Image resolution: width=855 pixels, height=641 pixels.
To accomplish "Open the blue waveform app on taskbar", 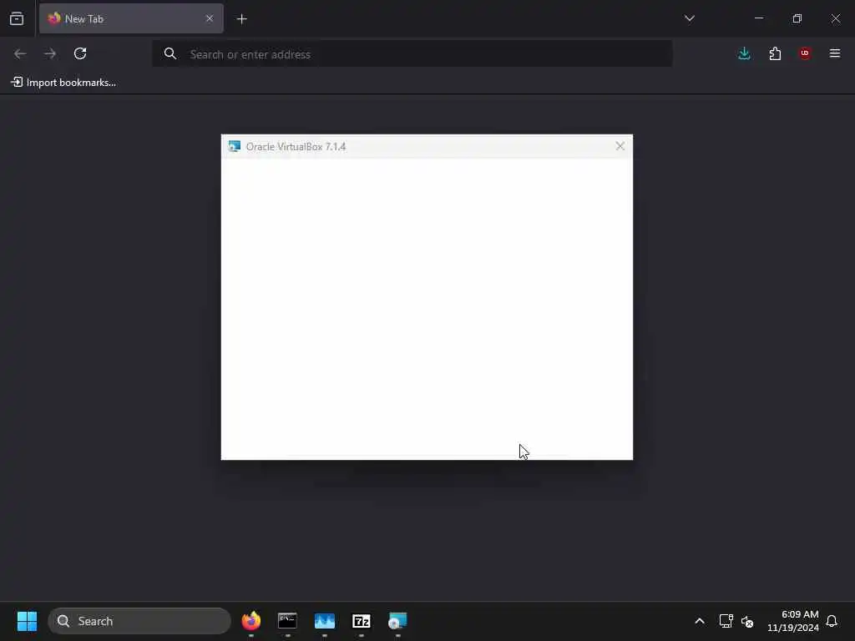I will 325,621.
